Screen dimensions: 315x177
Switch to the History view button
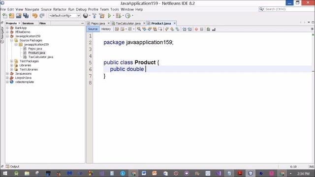pyautogui.click(x=106, y=29)
